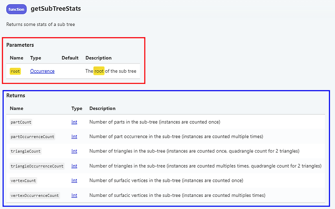Click the Name column header in Parameters
The image size is (335, 209).
point(16,58)
